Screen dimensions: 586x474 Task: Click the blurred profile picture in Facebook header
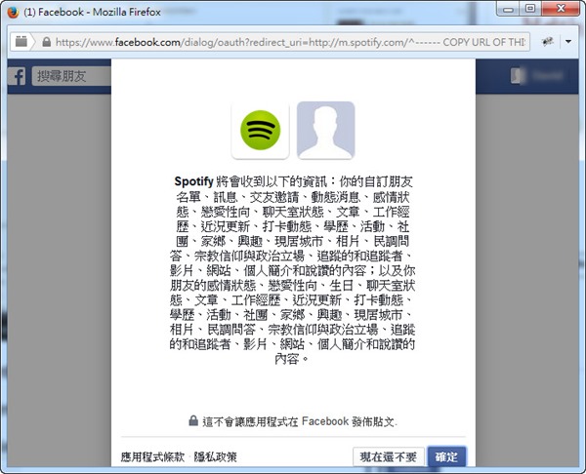pyautogui.click(x=518, y=76)
